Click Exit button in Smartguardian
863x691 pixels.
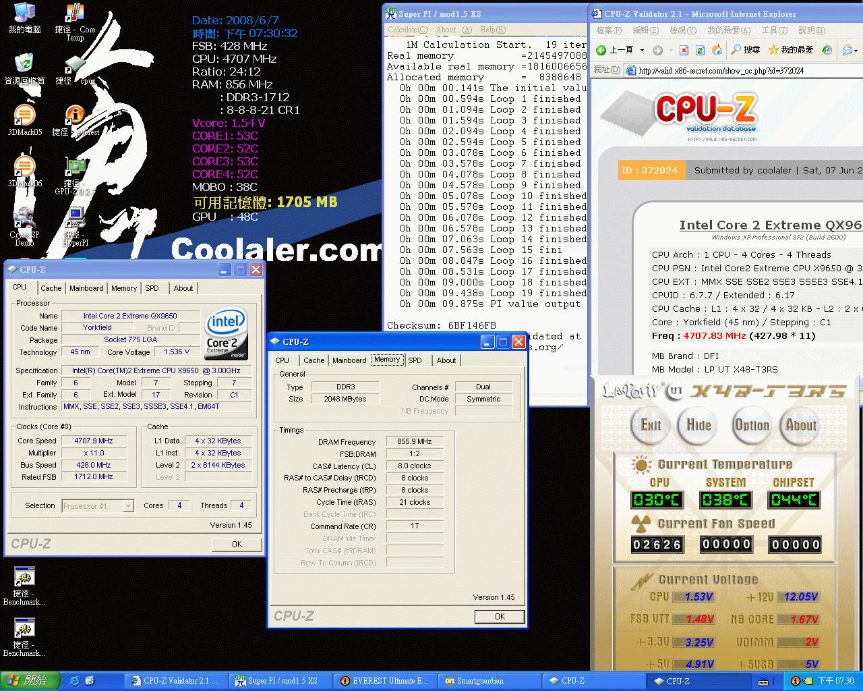(x=651, y=425)
